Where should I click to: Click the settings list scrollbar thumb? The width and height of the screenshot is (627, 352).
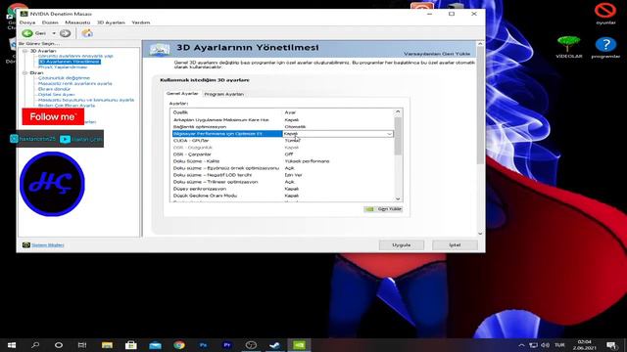398,136
